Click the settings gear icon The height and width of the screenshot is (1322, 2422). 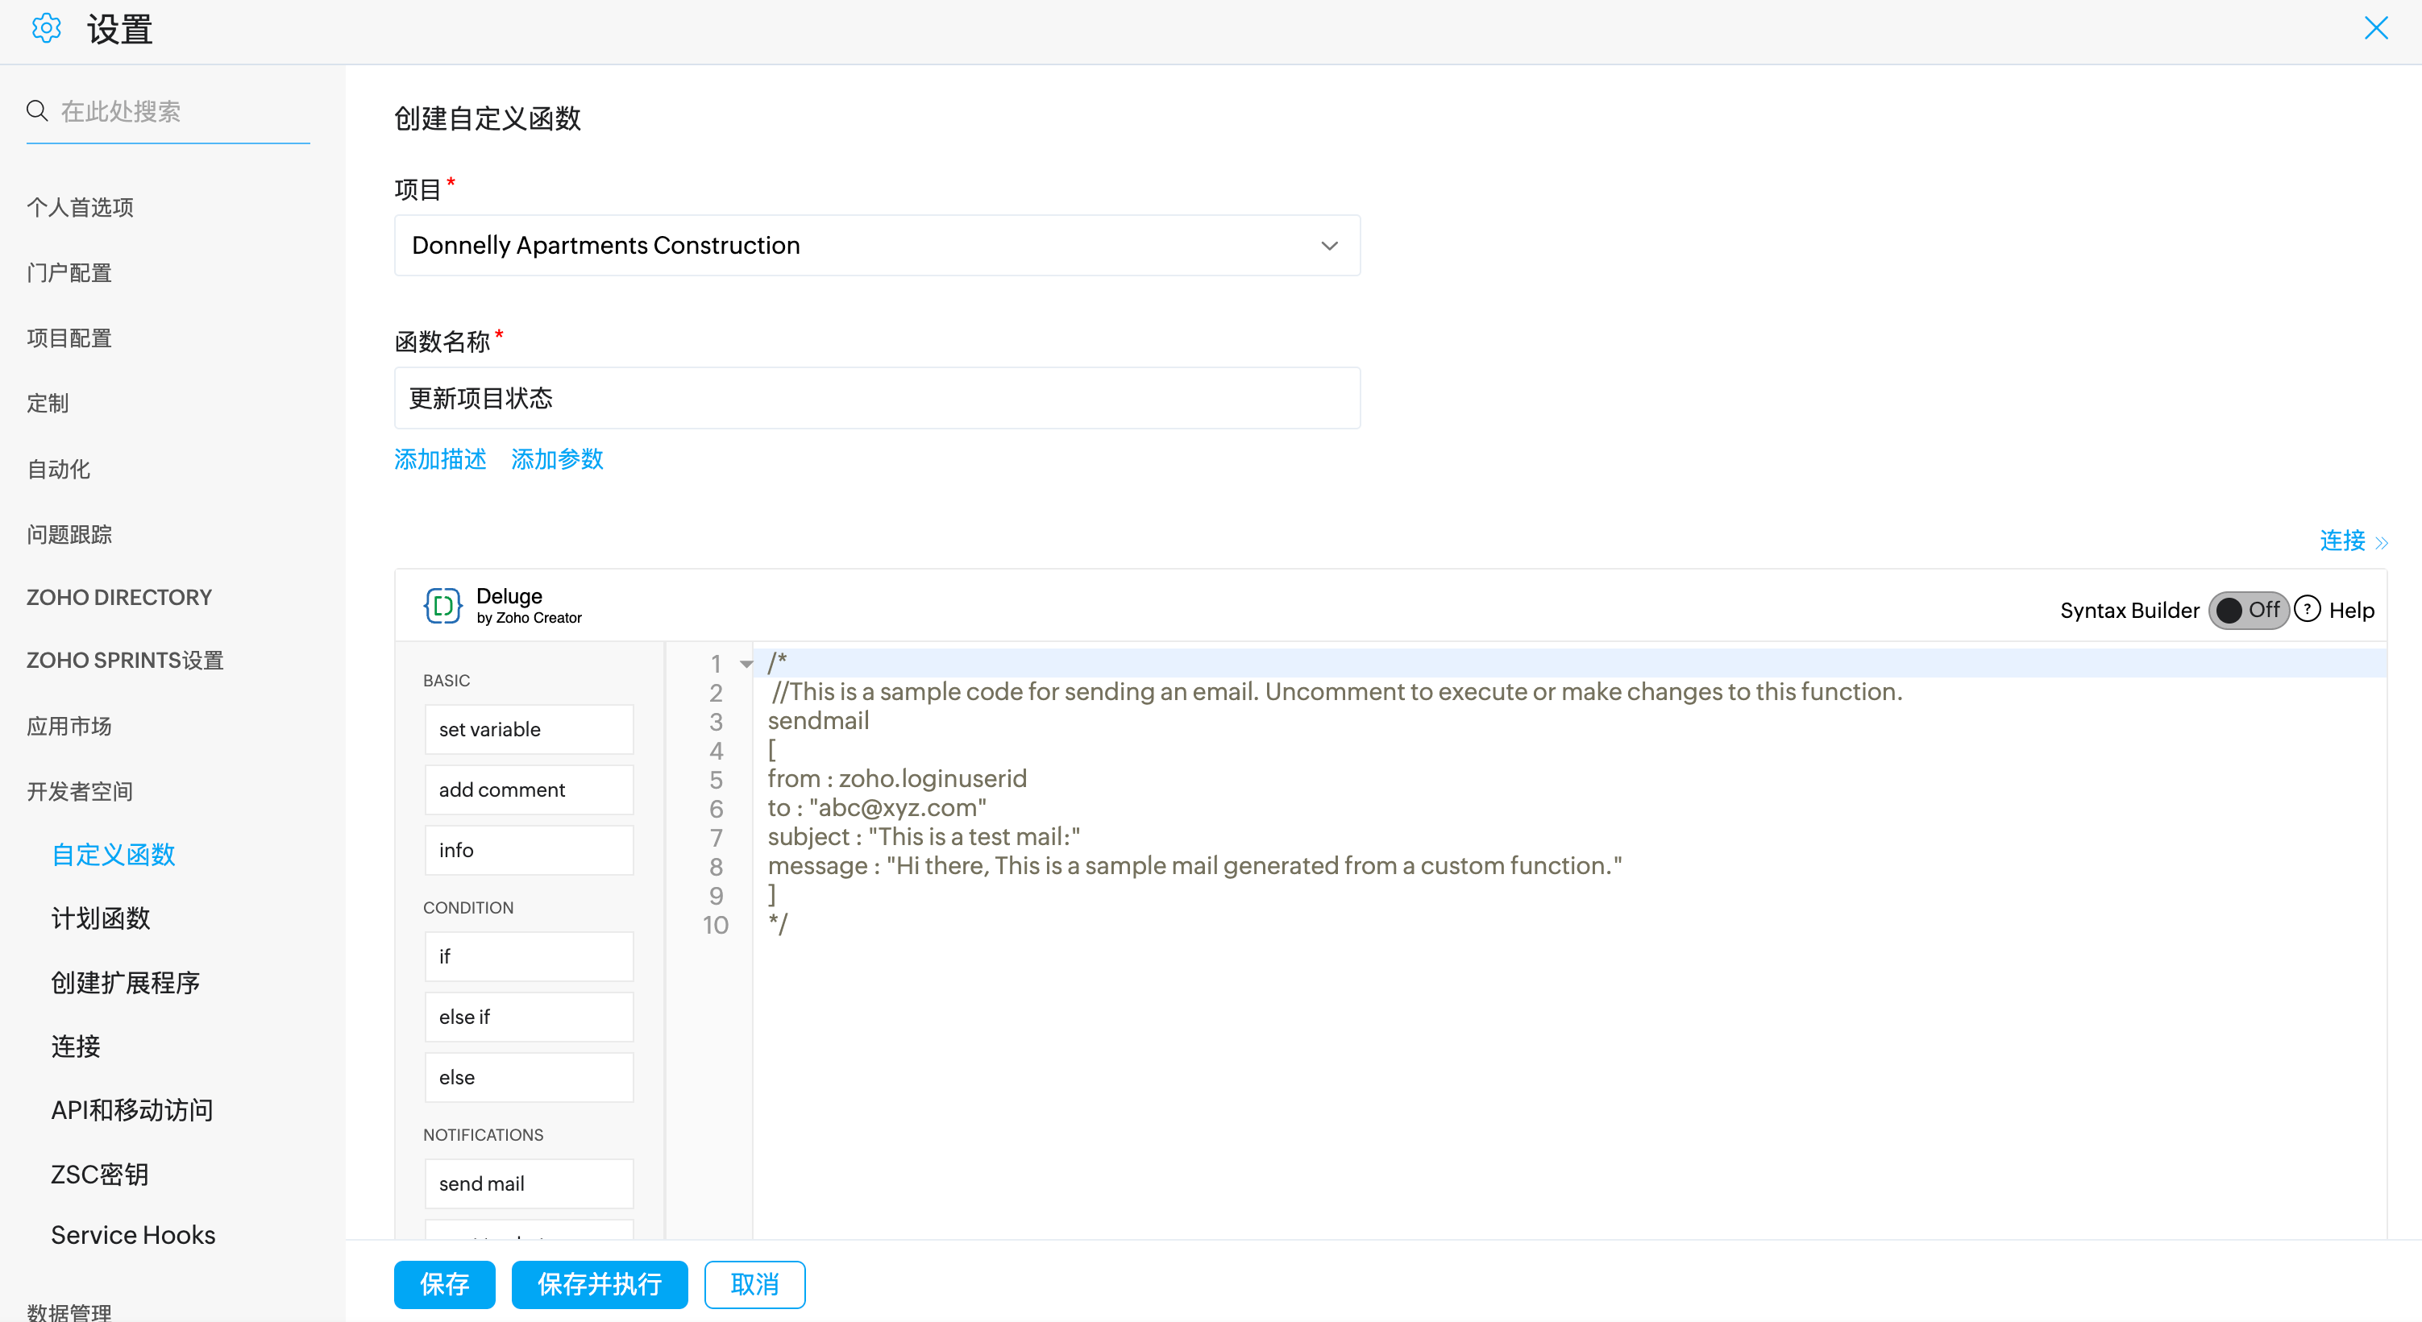click(x=46, y=28)
